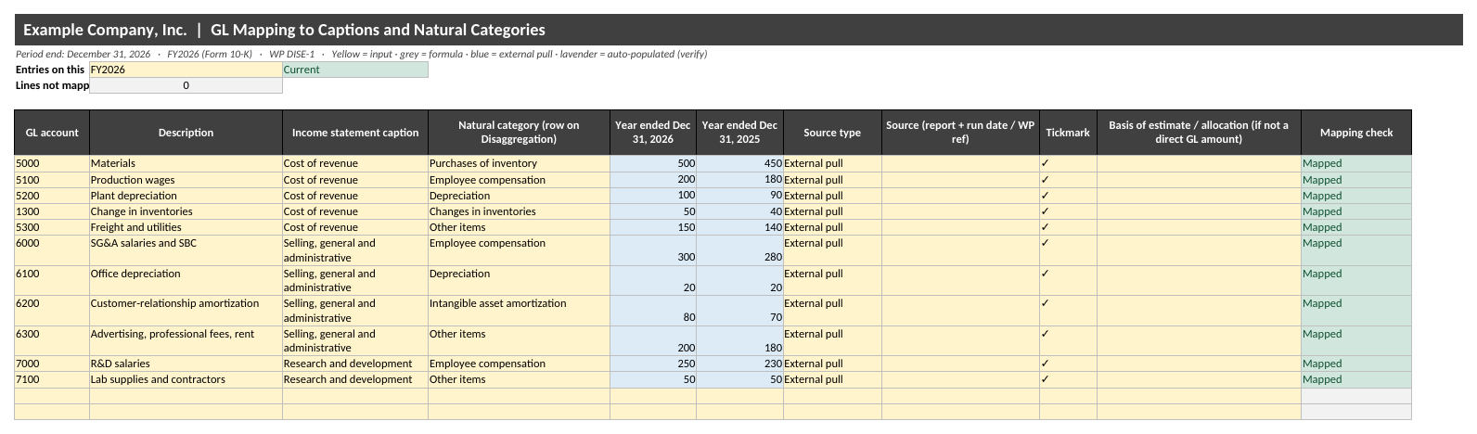Viewport: 1477px width, 434px height.
Task: Click the 'Materials' description cell
Action: click(186, 163)
